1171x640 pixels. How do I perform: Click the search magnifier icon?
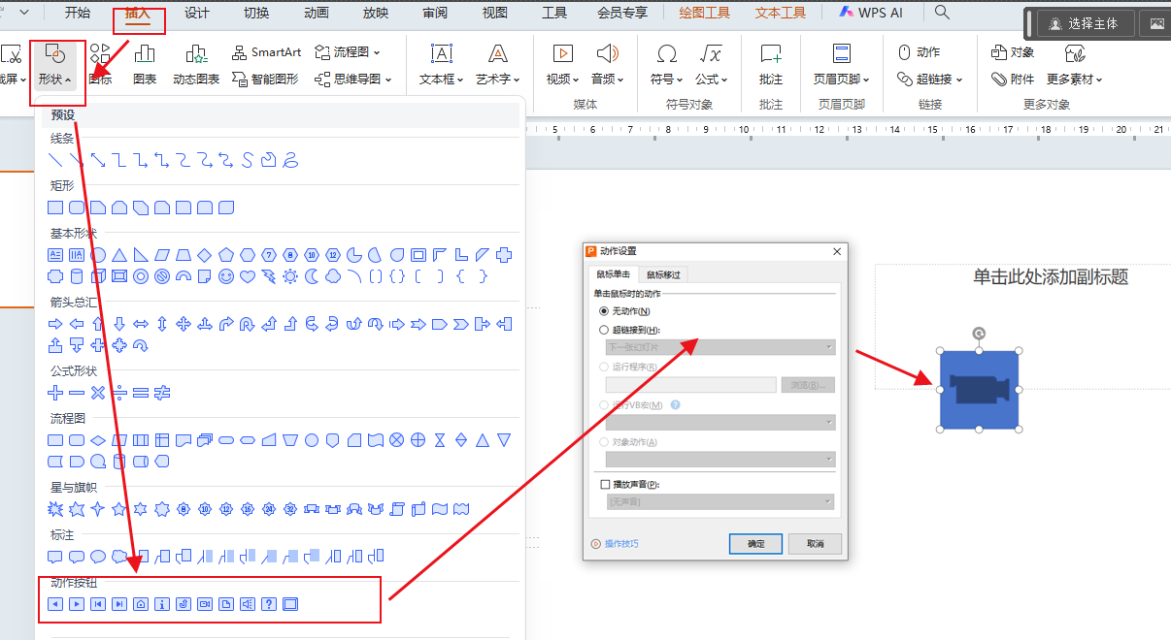942,13
